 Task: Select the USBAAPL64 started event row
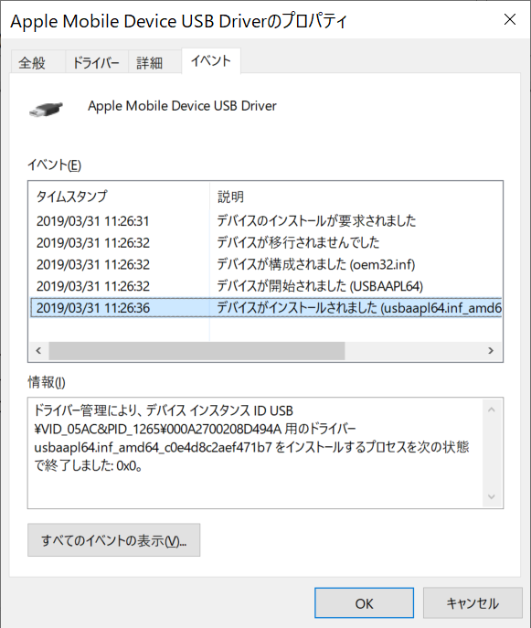(x=266, y=285)
